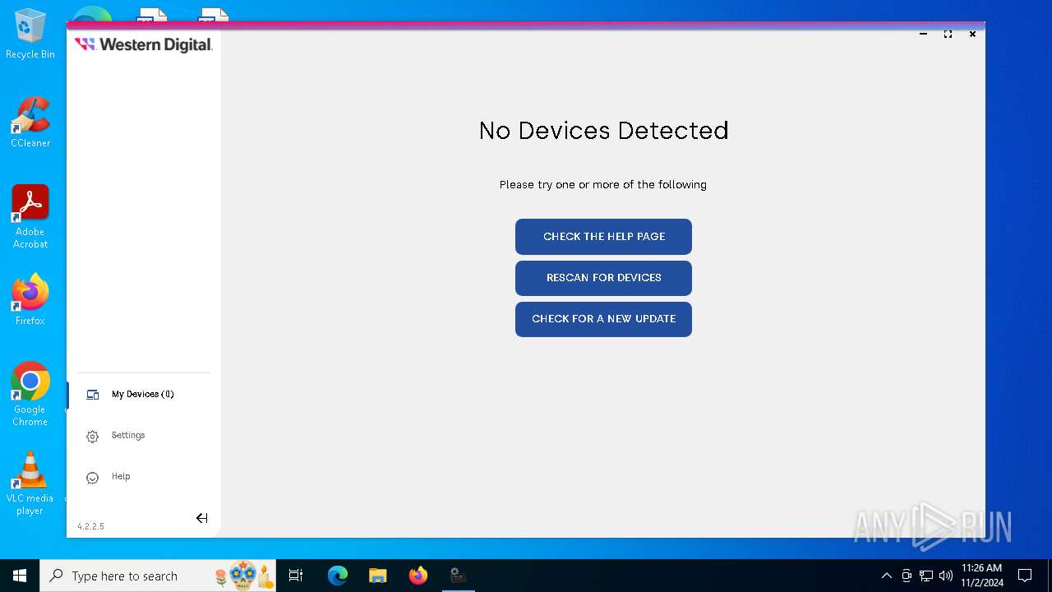Select the Adobe Acrobat desktop shortcut
Viewport: 1052px width, 592px height.
point(30,217)
